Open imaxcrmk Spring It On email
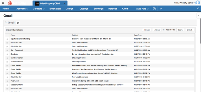 (90, 81)
